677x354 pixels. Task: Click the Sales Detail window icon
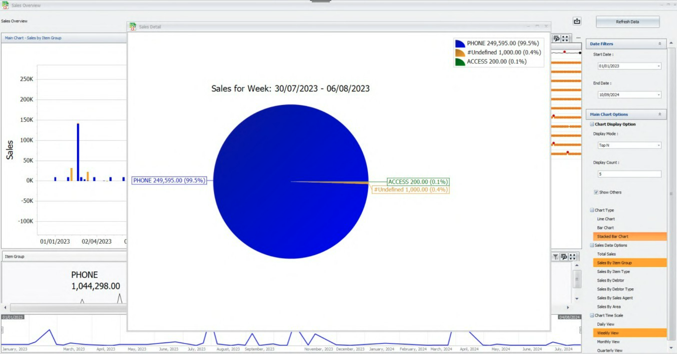tap(133, 27)
